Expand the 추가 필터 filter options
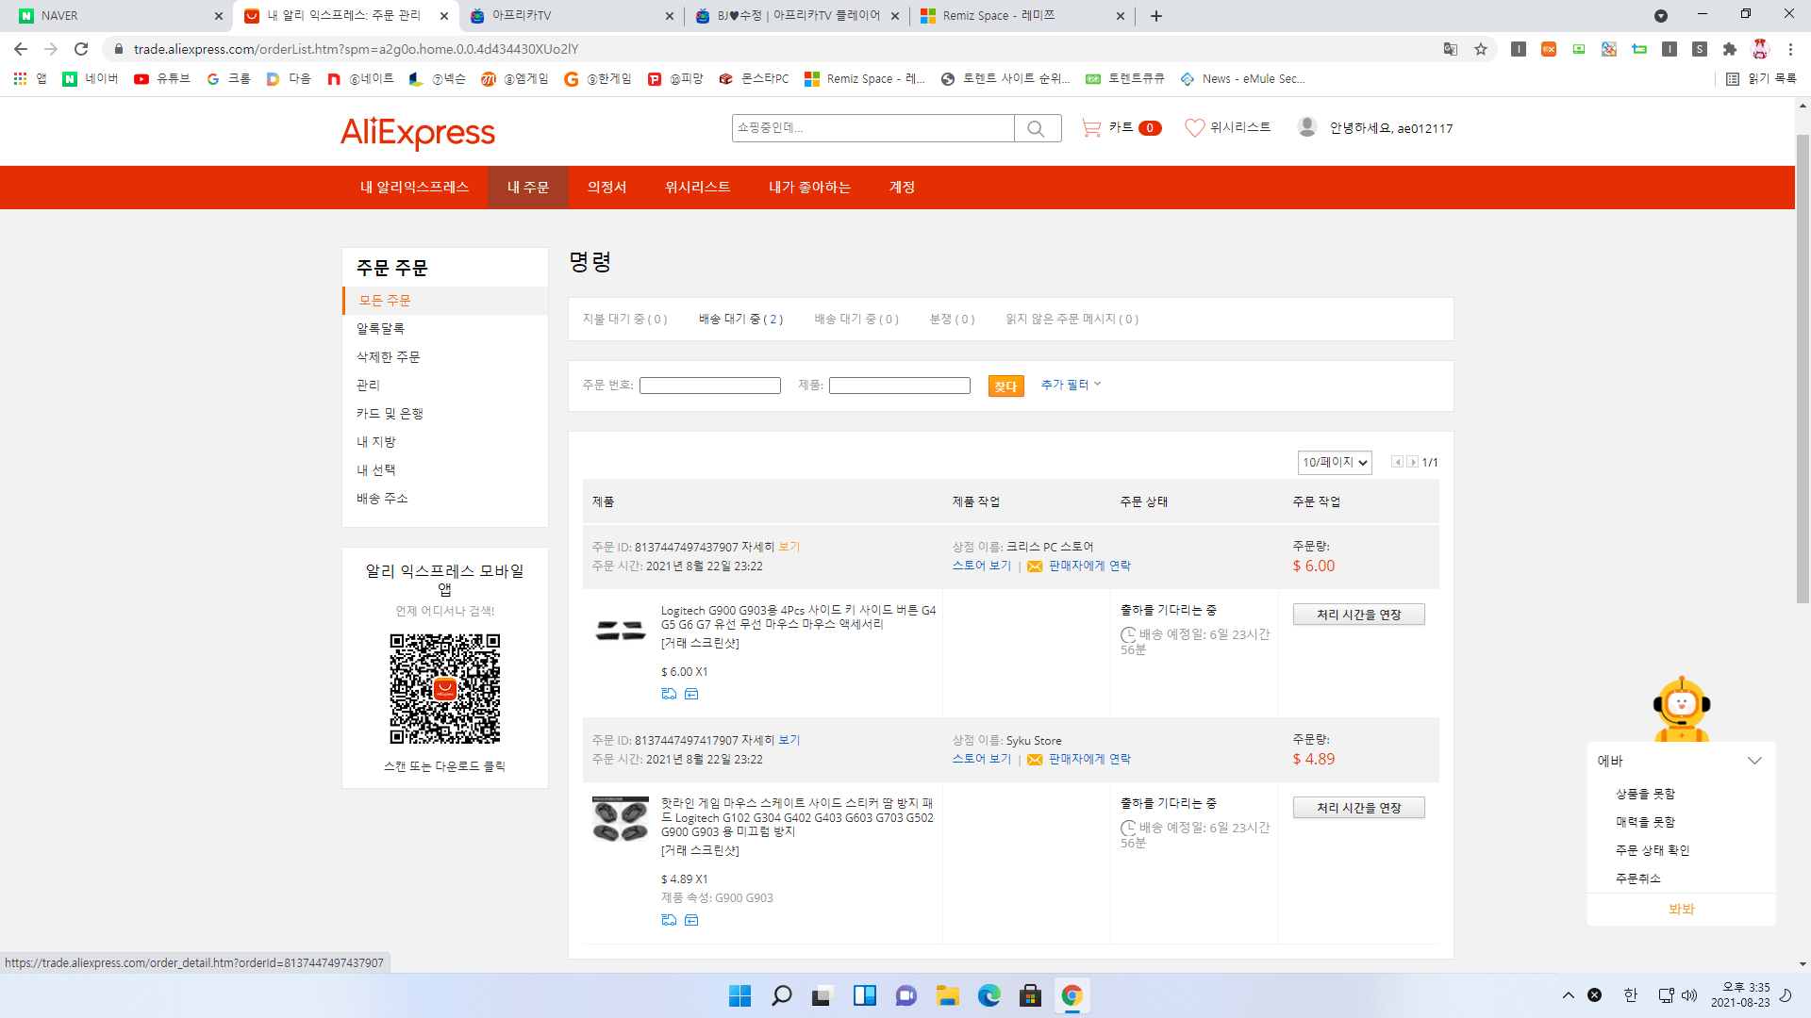Viewport: 1811px width, 1018px height. 1071,385
